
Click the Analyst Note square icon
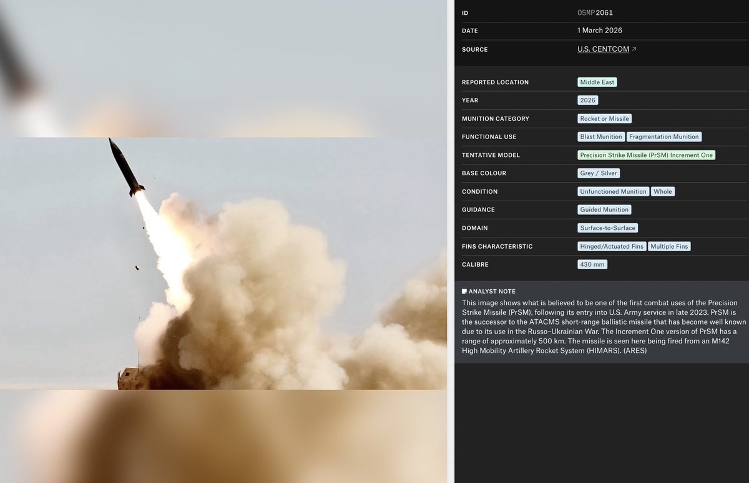point(464,290)
